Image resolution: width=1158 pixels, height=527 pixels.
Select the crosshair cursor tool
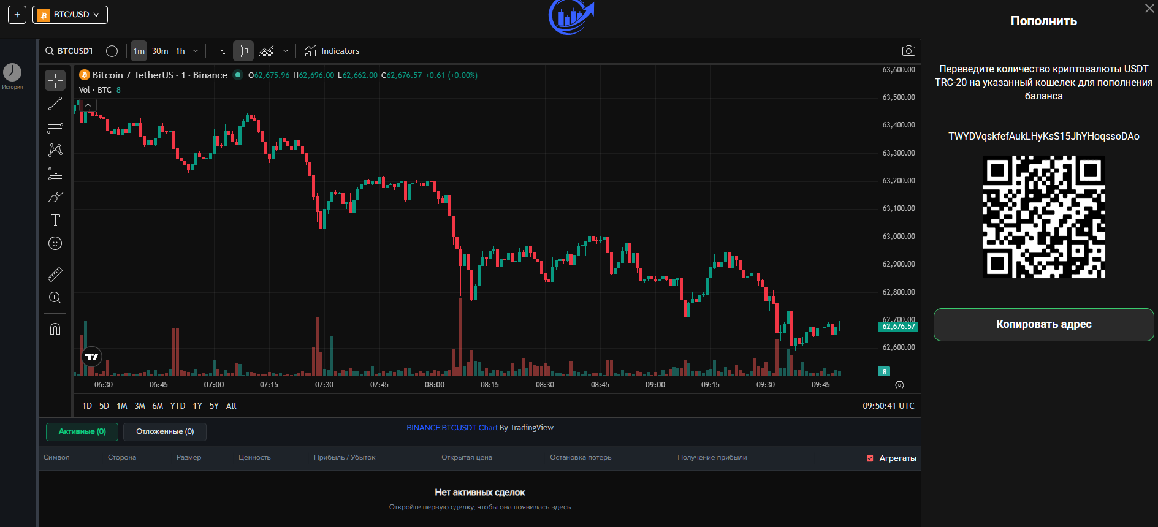click(x=55, y=80)
